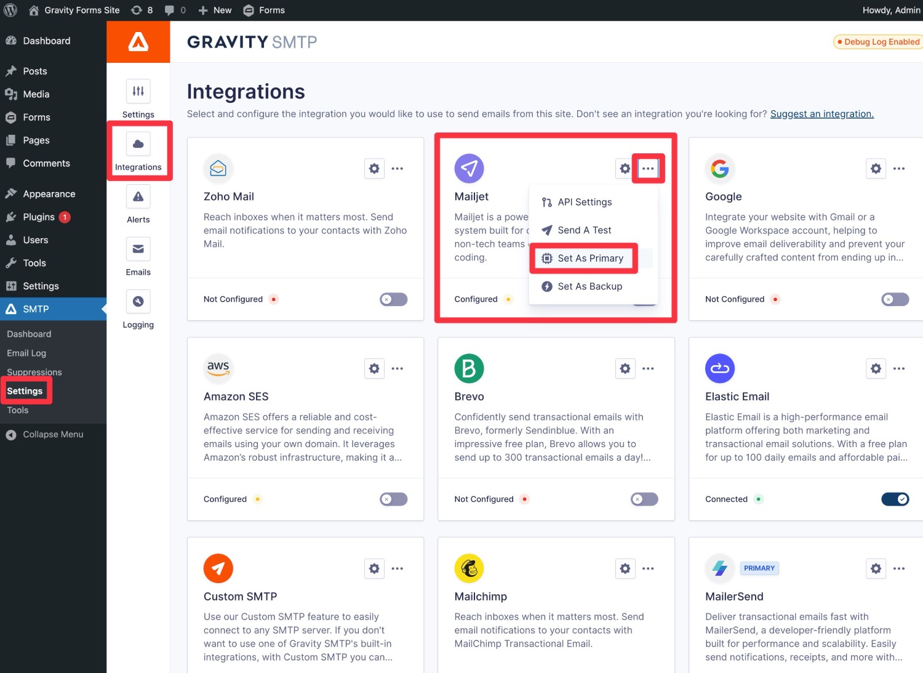Screen dimensions: 923x673
Task: Click the Mailjet paper plane logo
Action: (x=469, y=168)
